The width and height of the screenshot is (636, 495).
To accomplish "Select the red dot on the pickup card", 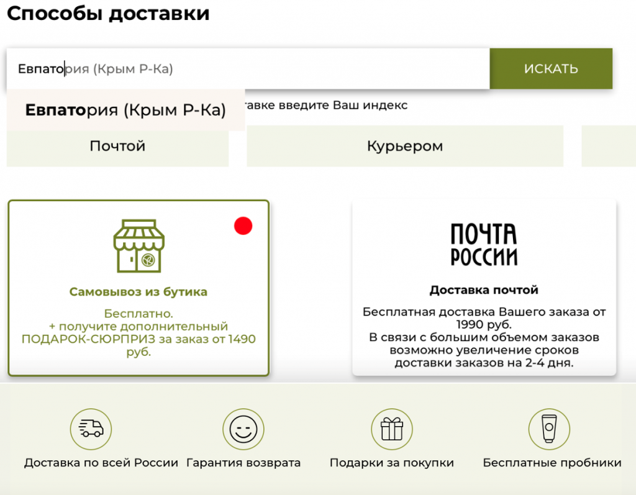I will point(243,227).
